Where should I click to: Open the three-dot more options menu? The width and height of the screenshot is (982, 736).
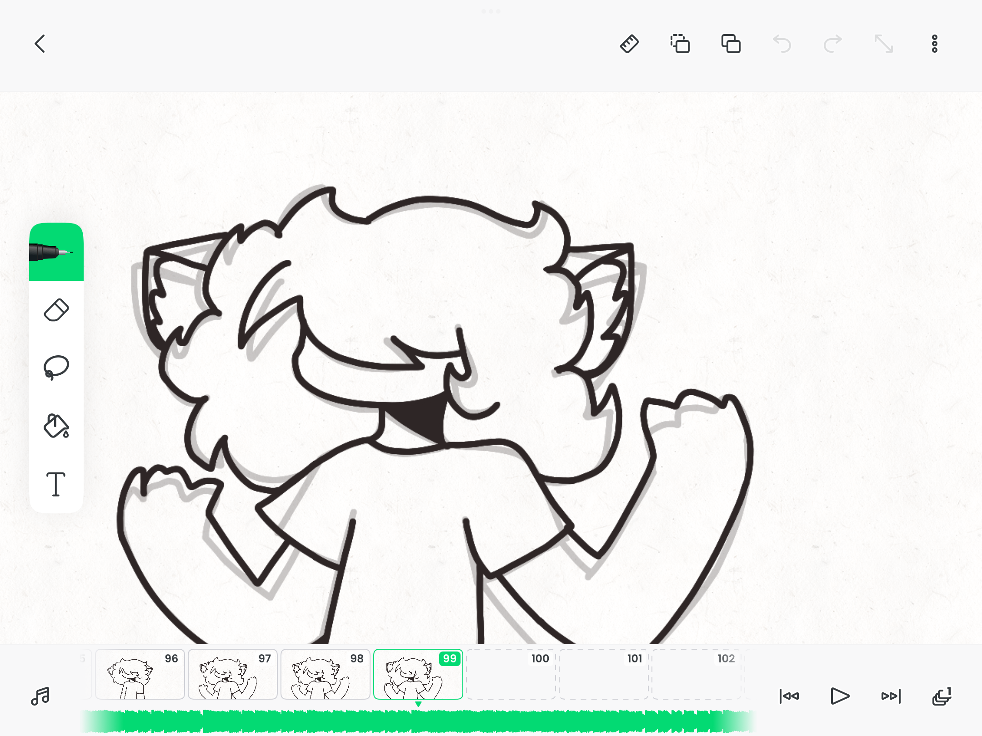[935, 44]
